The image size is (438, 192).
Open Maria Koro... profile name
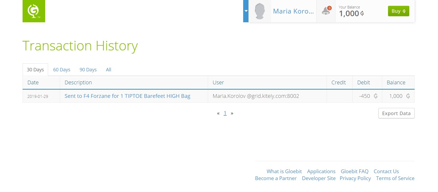point(293,11)
